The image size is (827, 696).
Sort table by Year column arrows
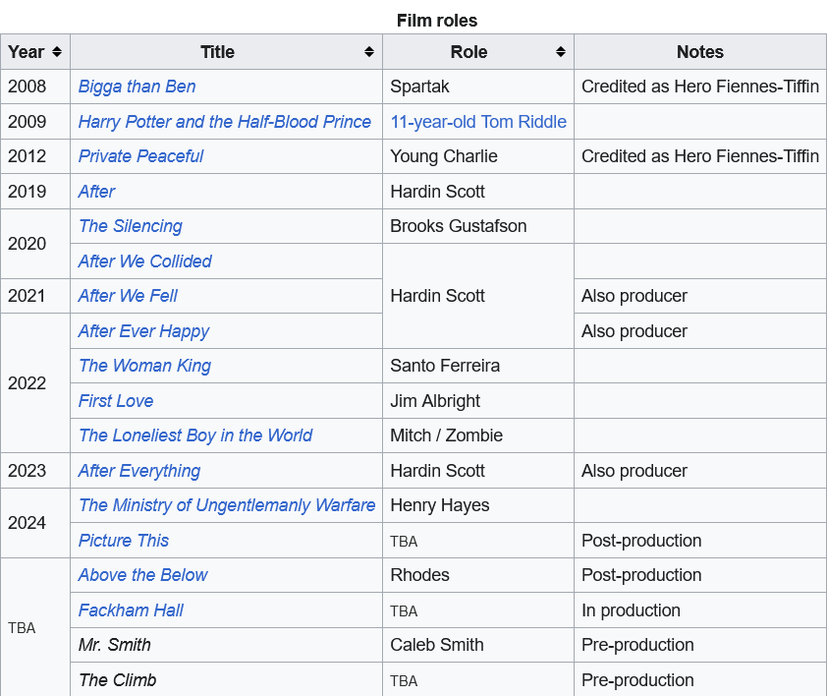click(x=57, y=52)
